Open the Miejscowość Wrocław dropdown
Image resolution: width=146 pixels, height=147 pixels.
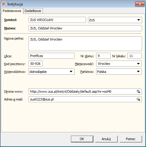[138, 64]
